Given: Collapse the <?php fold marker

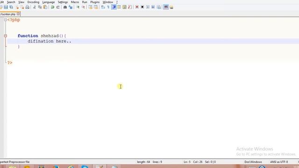Looking at the screenshot, I should pyautogui.click(x=5, y=20).
